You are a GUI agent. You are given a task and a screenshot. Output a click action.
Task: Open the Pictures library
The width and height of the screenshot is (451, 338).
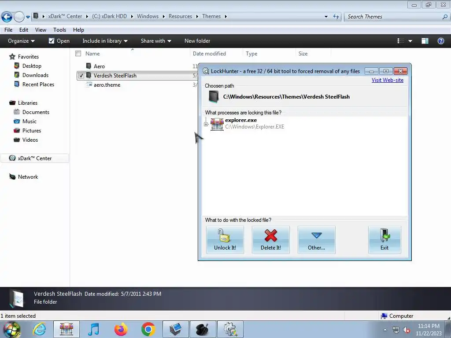point(32,130)
